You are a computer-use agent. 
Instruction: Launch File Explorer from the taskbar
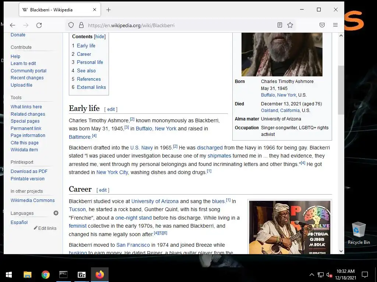(x=27, y=275)
